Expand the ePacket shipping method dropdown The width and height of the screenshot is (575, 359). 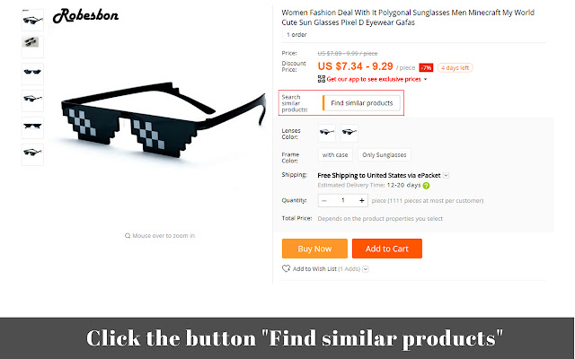point(446,176)
